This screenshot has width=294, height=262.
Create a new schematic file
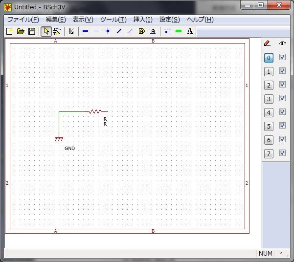(x=9, y=31)
